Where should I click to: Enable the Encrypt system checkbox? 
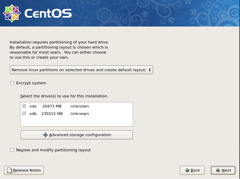(12, 83)
